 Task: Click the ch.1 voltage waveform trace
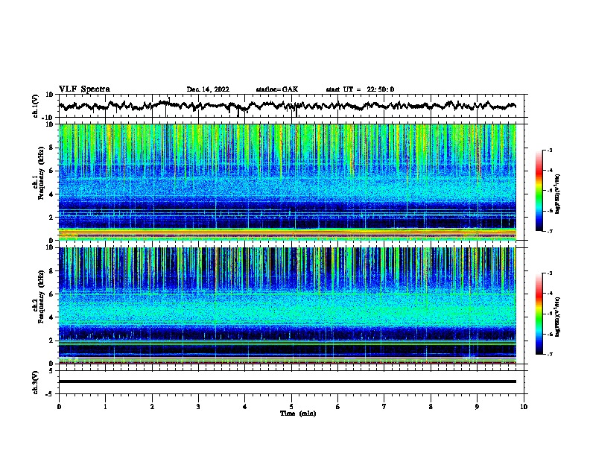pyautogui.click(x=287, y=106)
